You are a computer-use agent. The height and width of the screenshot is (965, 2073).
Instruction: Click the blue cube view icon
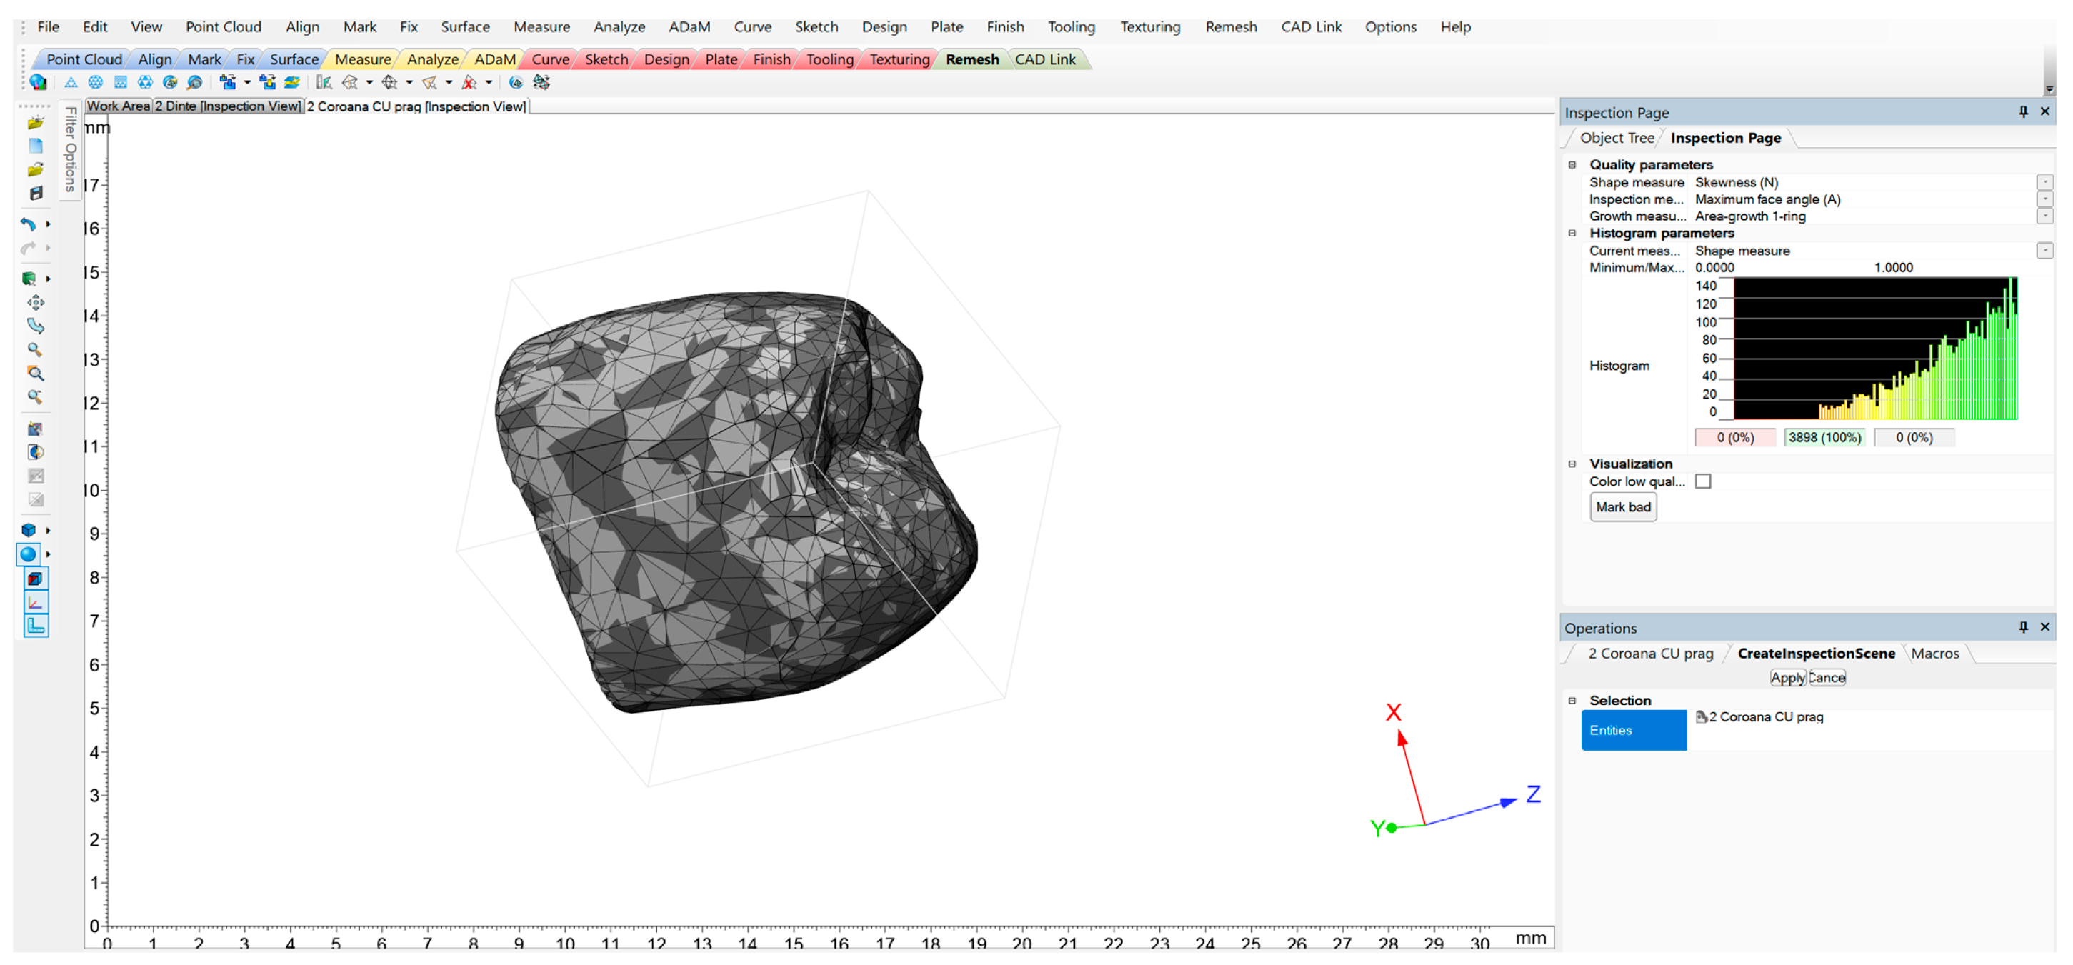(x=28, y=531)
